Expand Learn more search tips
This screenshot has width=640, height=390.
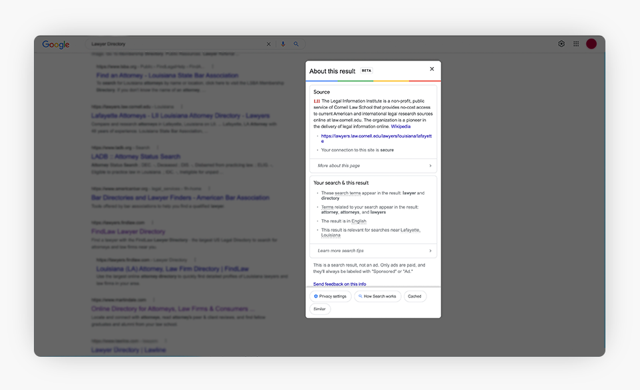point(373,250)
